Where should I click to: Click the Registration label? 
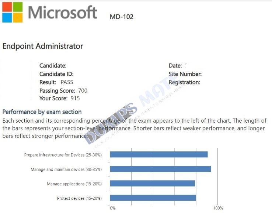click(x=184, y=82)
